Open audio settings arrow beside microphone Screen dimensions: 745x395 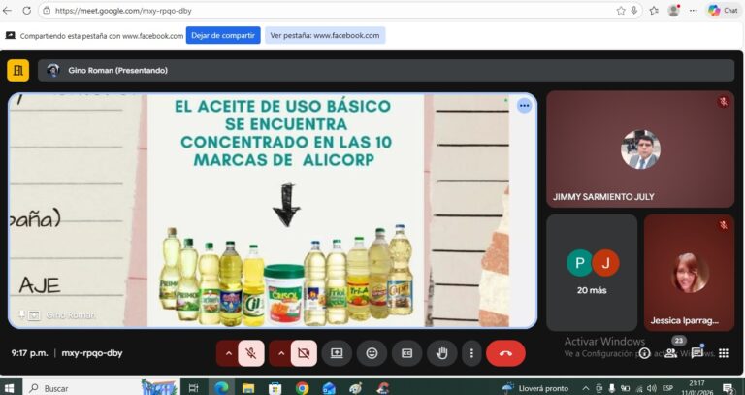pos(228,353)
